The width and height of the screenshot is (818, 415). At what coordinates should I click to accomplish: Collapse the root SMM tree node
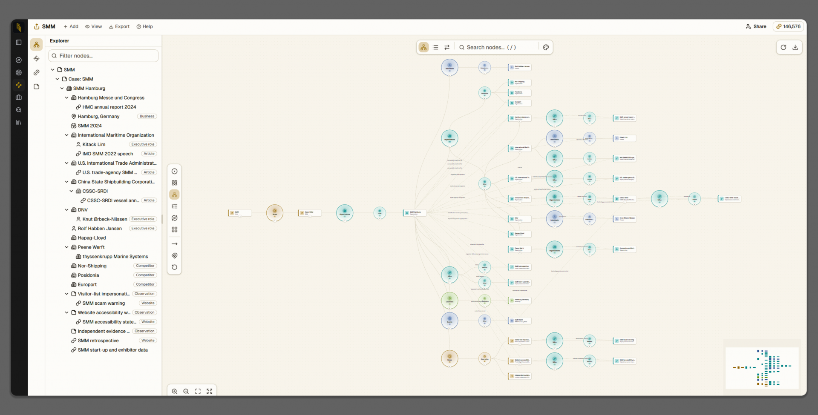point(53,70)
